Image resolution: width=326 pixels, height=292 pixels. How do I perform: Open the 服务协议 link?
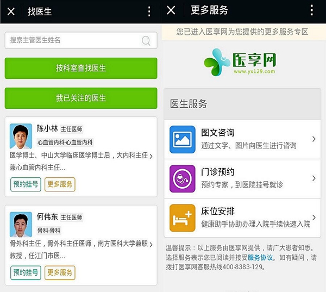tap(260, 258)
